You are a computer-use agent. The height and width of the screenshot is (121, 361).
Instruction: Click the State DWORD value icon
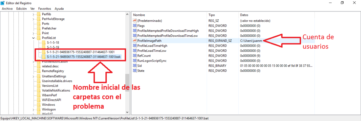coord(135,71)
